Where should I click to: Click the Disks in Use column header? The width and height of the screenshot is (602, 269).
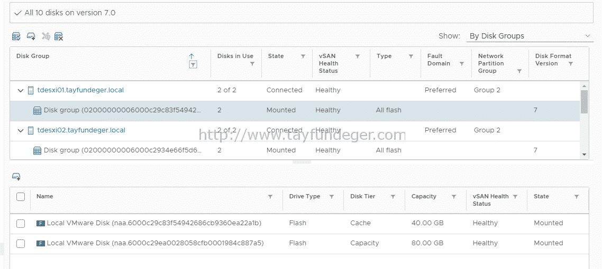tap(235, 56)
